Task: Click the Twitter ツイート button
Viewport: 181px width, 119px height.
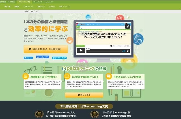Action: click(28, 58)
